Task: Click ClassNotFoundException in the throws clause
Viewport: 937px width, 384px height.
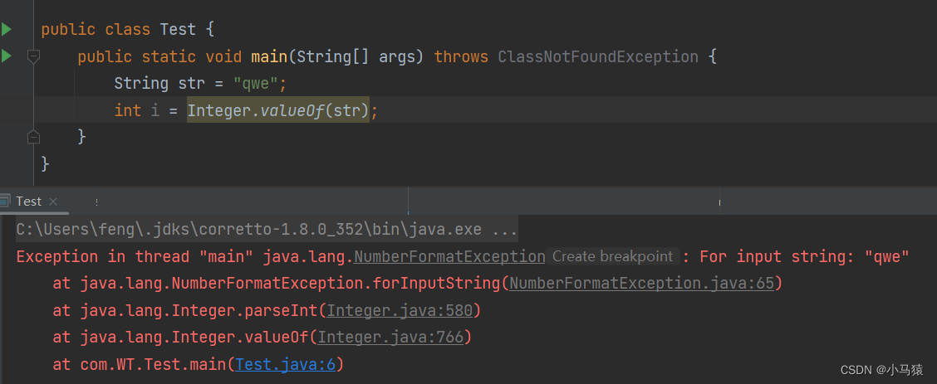Action: tap(598, 56)
